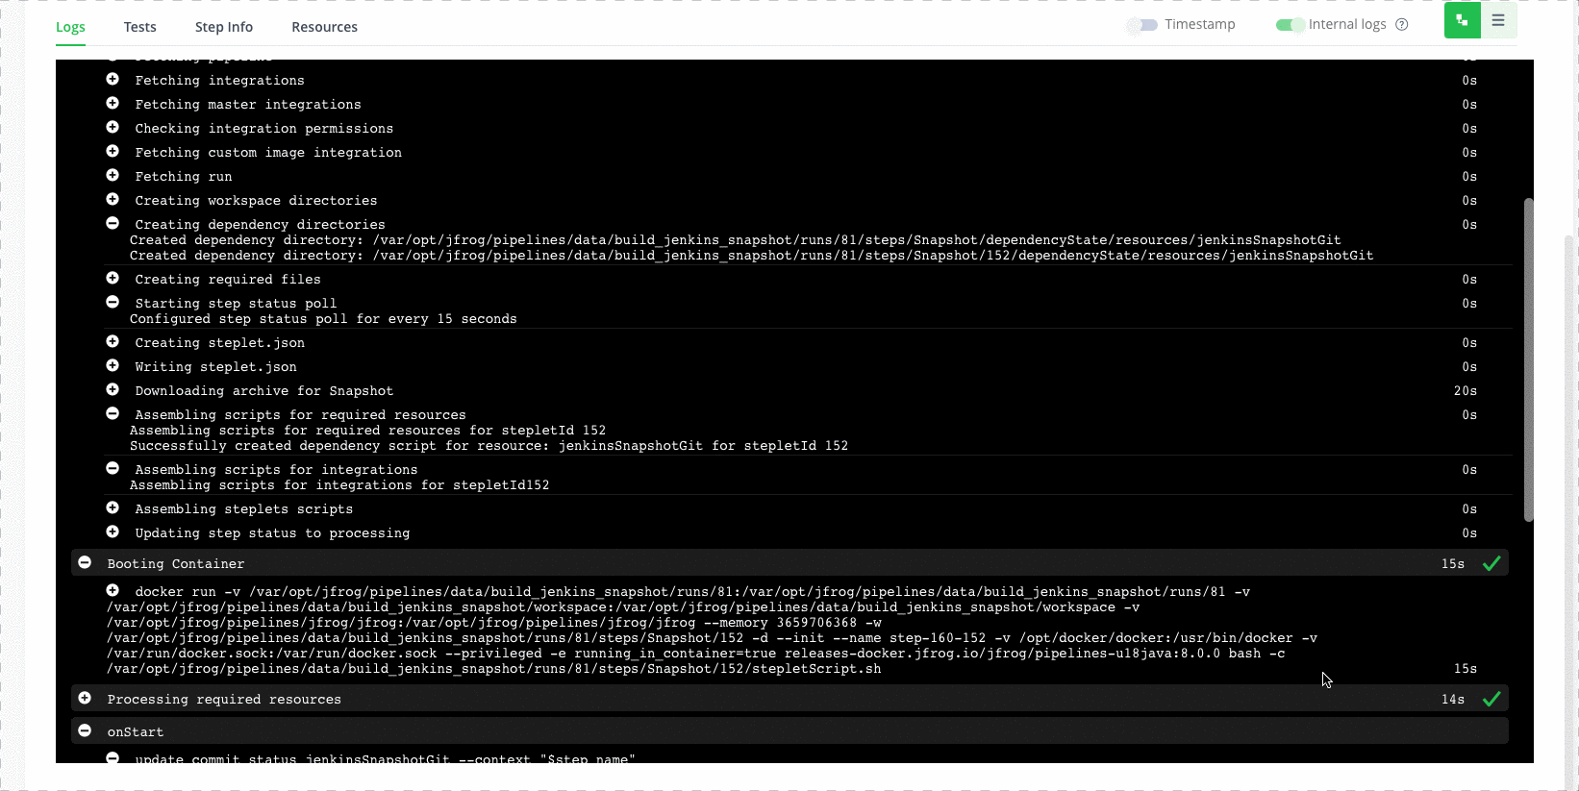Viewport: 1579px width, 791px height.
Task: Click the Internal logs help question icon
Action: [1402, 25]
